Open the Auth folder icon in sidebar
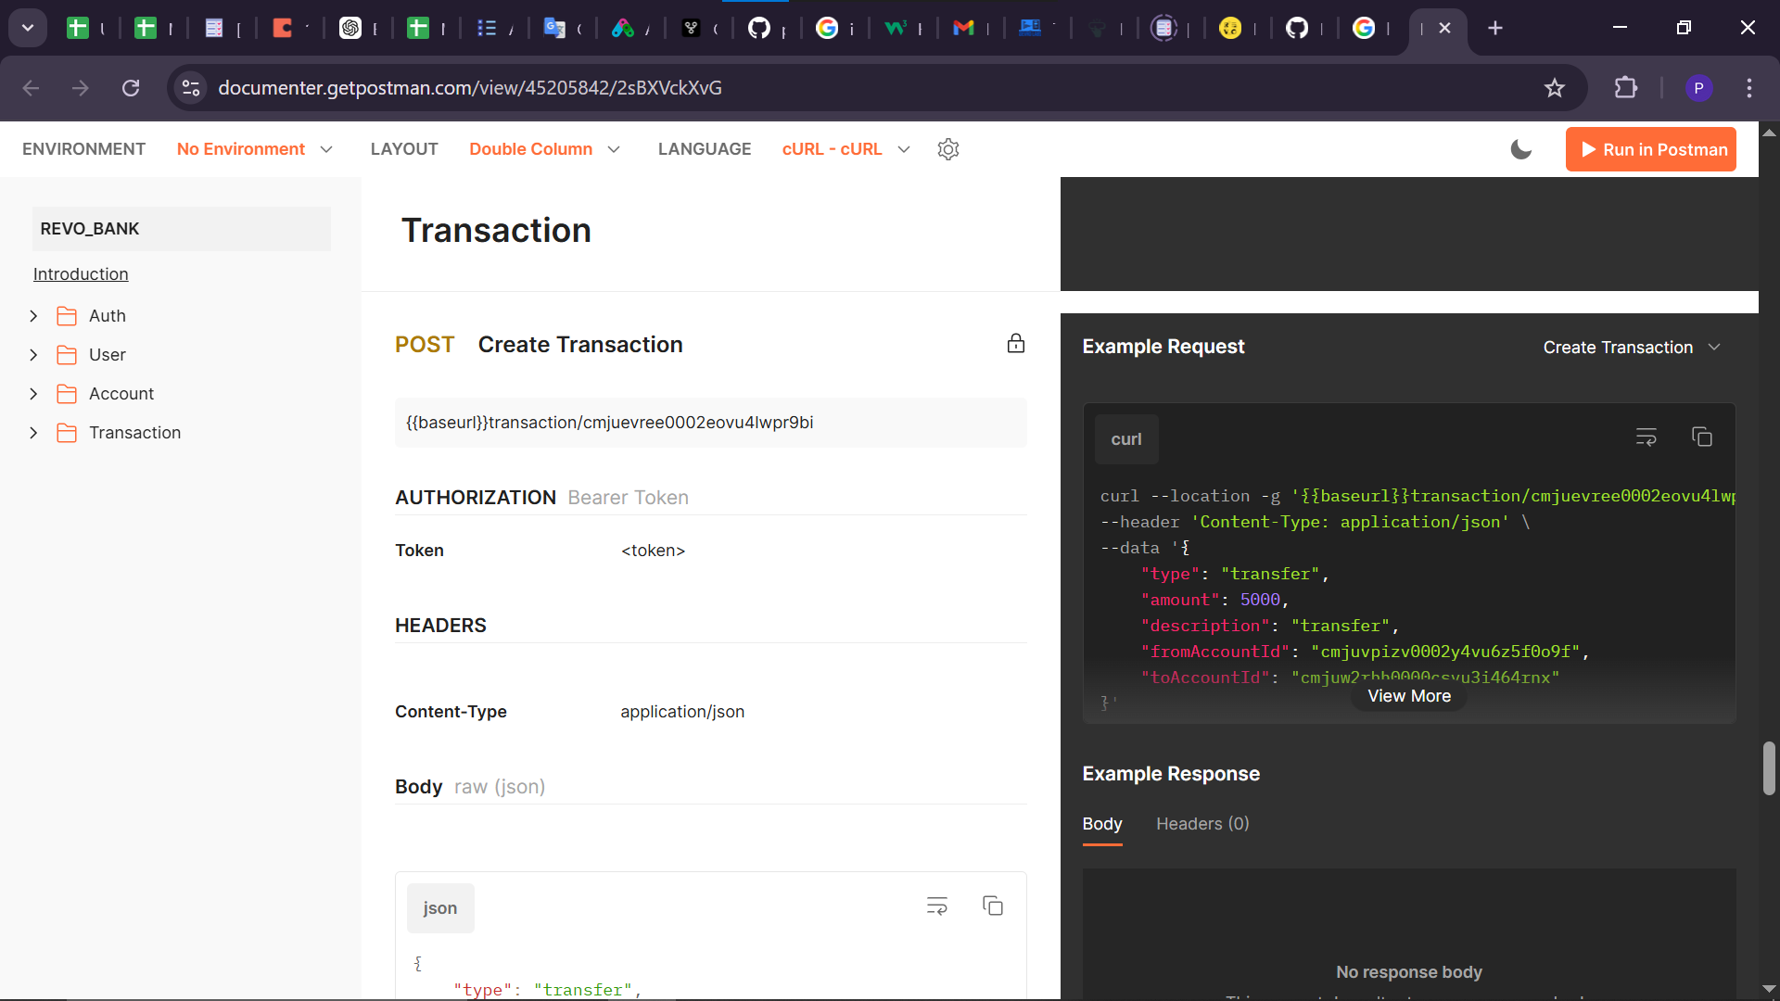Screen dimensions: 1780x1001 (68, 315)
